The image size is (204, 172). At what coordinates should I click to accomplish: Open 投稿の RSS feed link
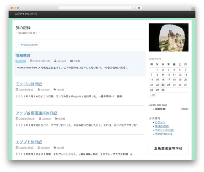pos(162,126)
